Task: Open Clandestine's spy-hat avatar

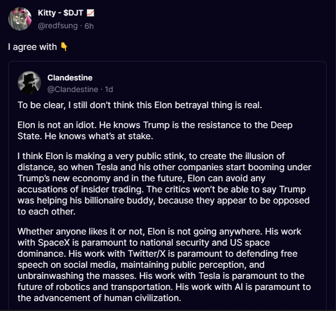Action: 29,83
